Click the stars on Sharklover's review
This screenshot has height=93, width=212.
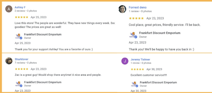[21, 69]
